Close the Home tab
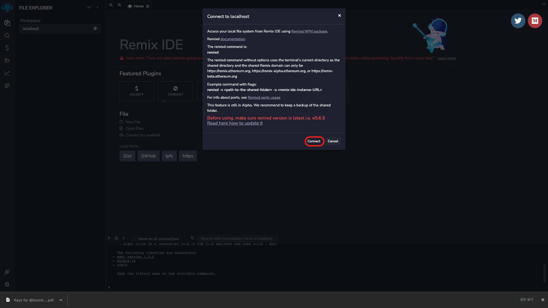 click(x=148, y=6)
